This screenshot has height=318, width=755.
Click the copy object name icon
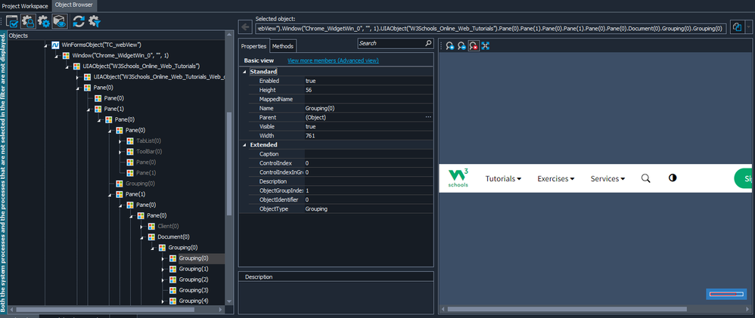[736, 27]
